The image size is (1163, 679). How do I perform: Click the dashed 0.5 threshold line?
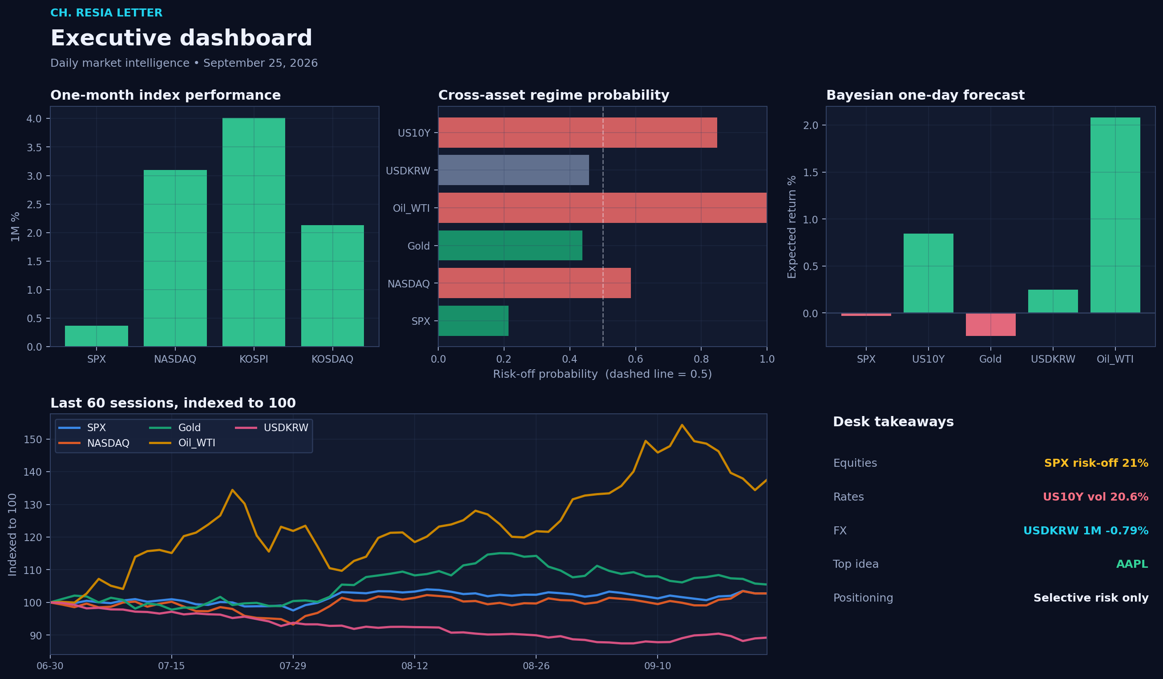pyautogui.click(x=603, y=226)
